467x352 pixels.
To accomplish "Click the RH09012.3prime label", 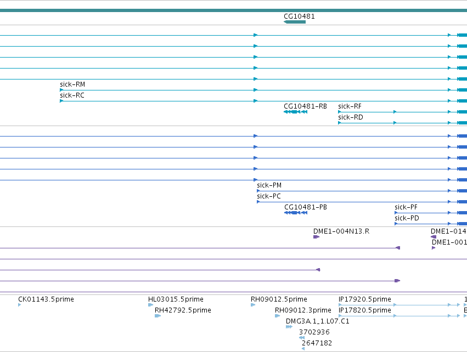I will pos(303,310).
